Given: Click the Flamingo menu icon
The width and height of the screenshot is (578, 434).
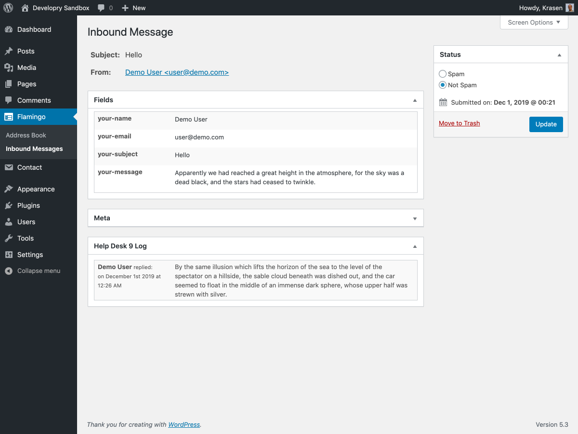Looking at the screenshot, I should [9, 117].
